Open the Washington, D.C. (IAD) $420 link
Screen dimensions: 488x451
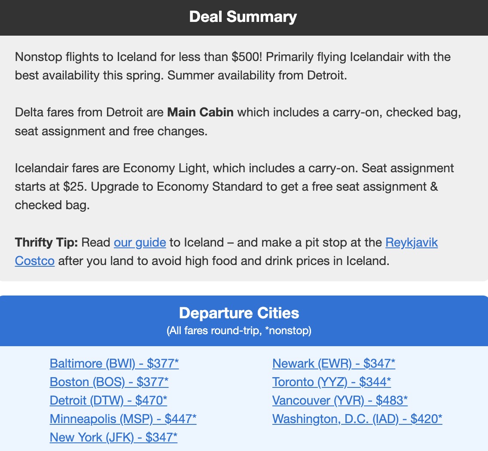click(x=357, y=419)
